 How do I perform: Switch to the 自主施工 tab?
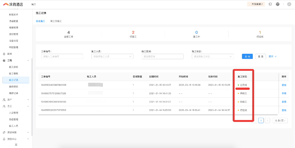tap(41, 21)
